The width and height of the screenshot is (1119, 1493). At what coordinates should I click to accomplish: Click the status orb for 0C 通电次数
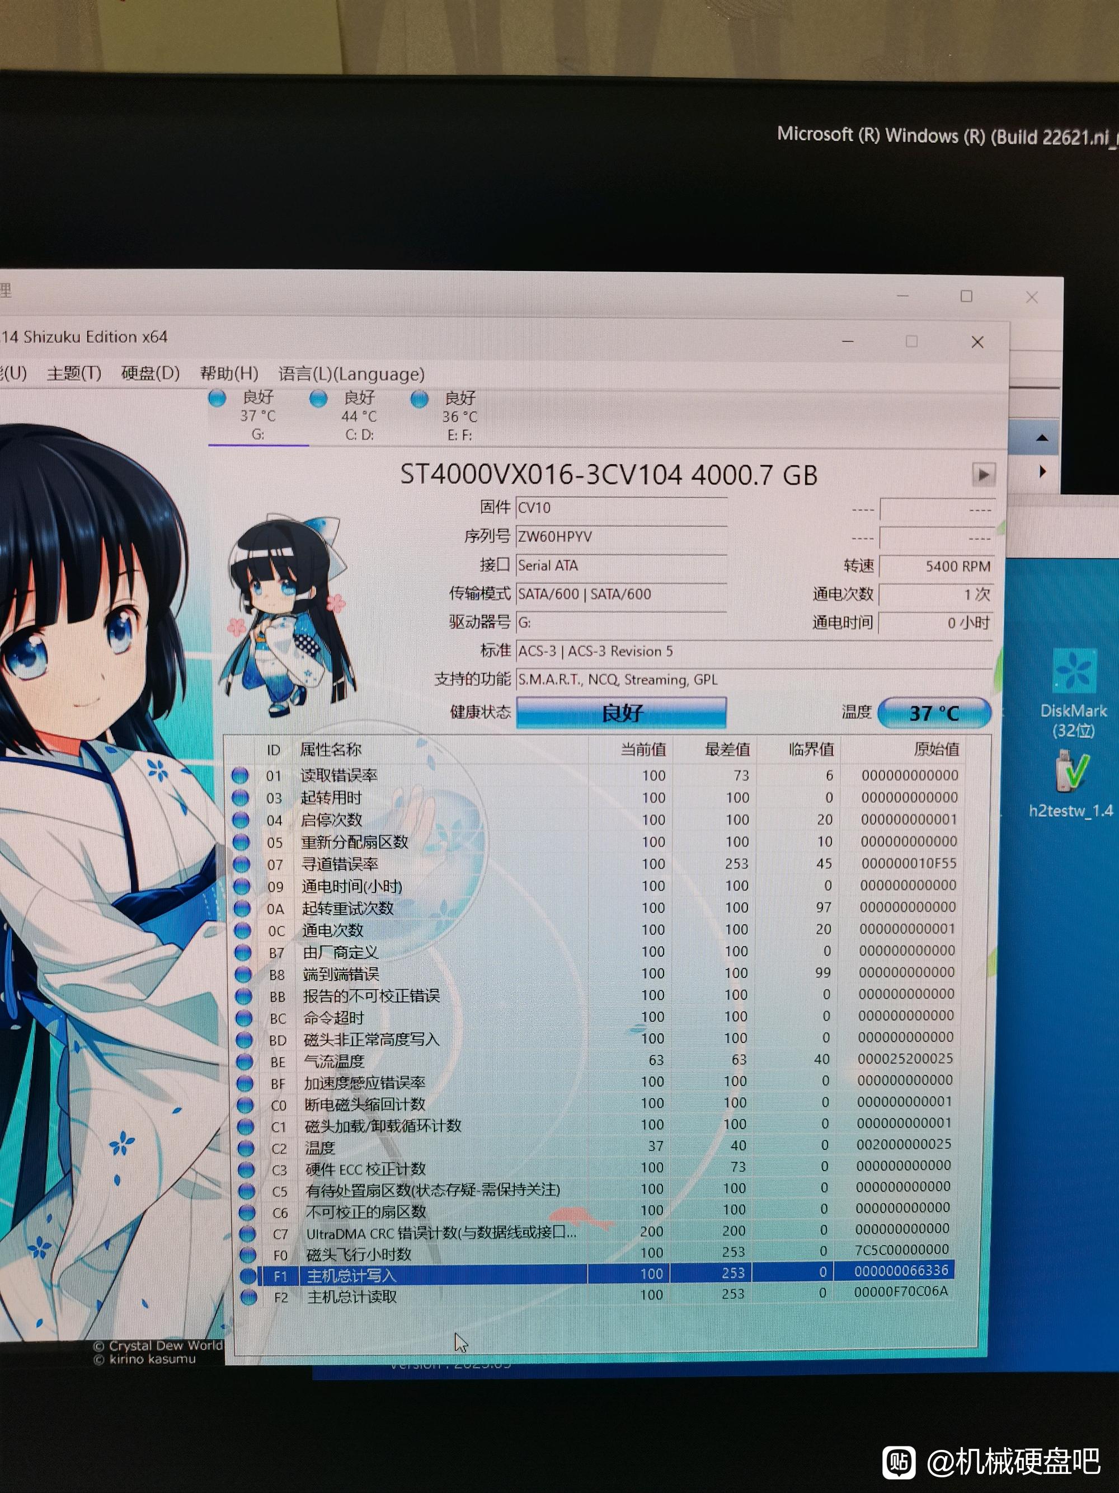(243, 931)
